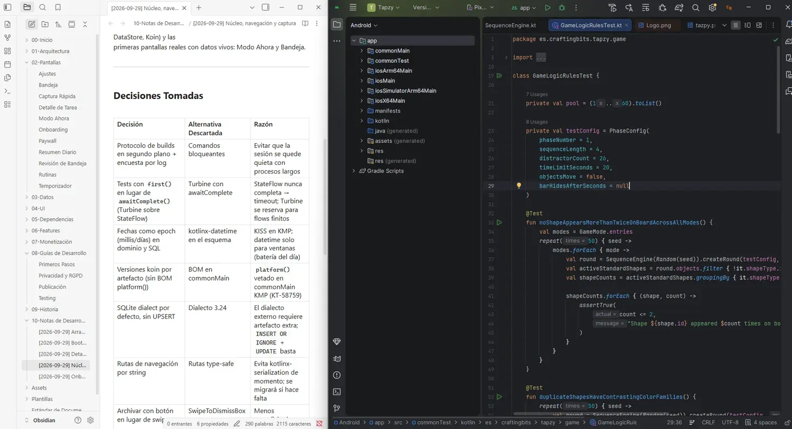Collapse all folders in Obsidian explorer
This screenshot has width=792, height=429.
point(85,24)
